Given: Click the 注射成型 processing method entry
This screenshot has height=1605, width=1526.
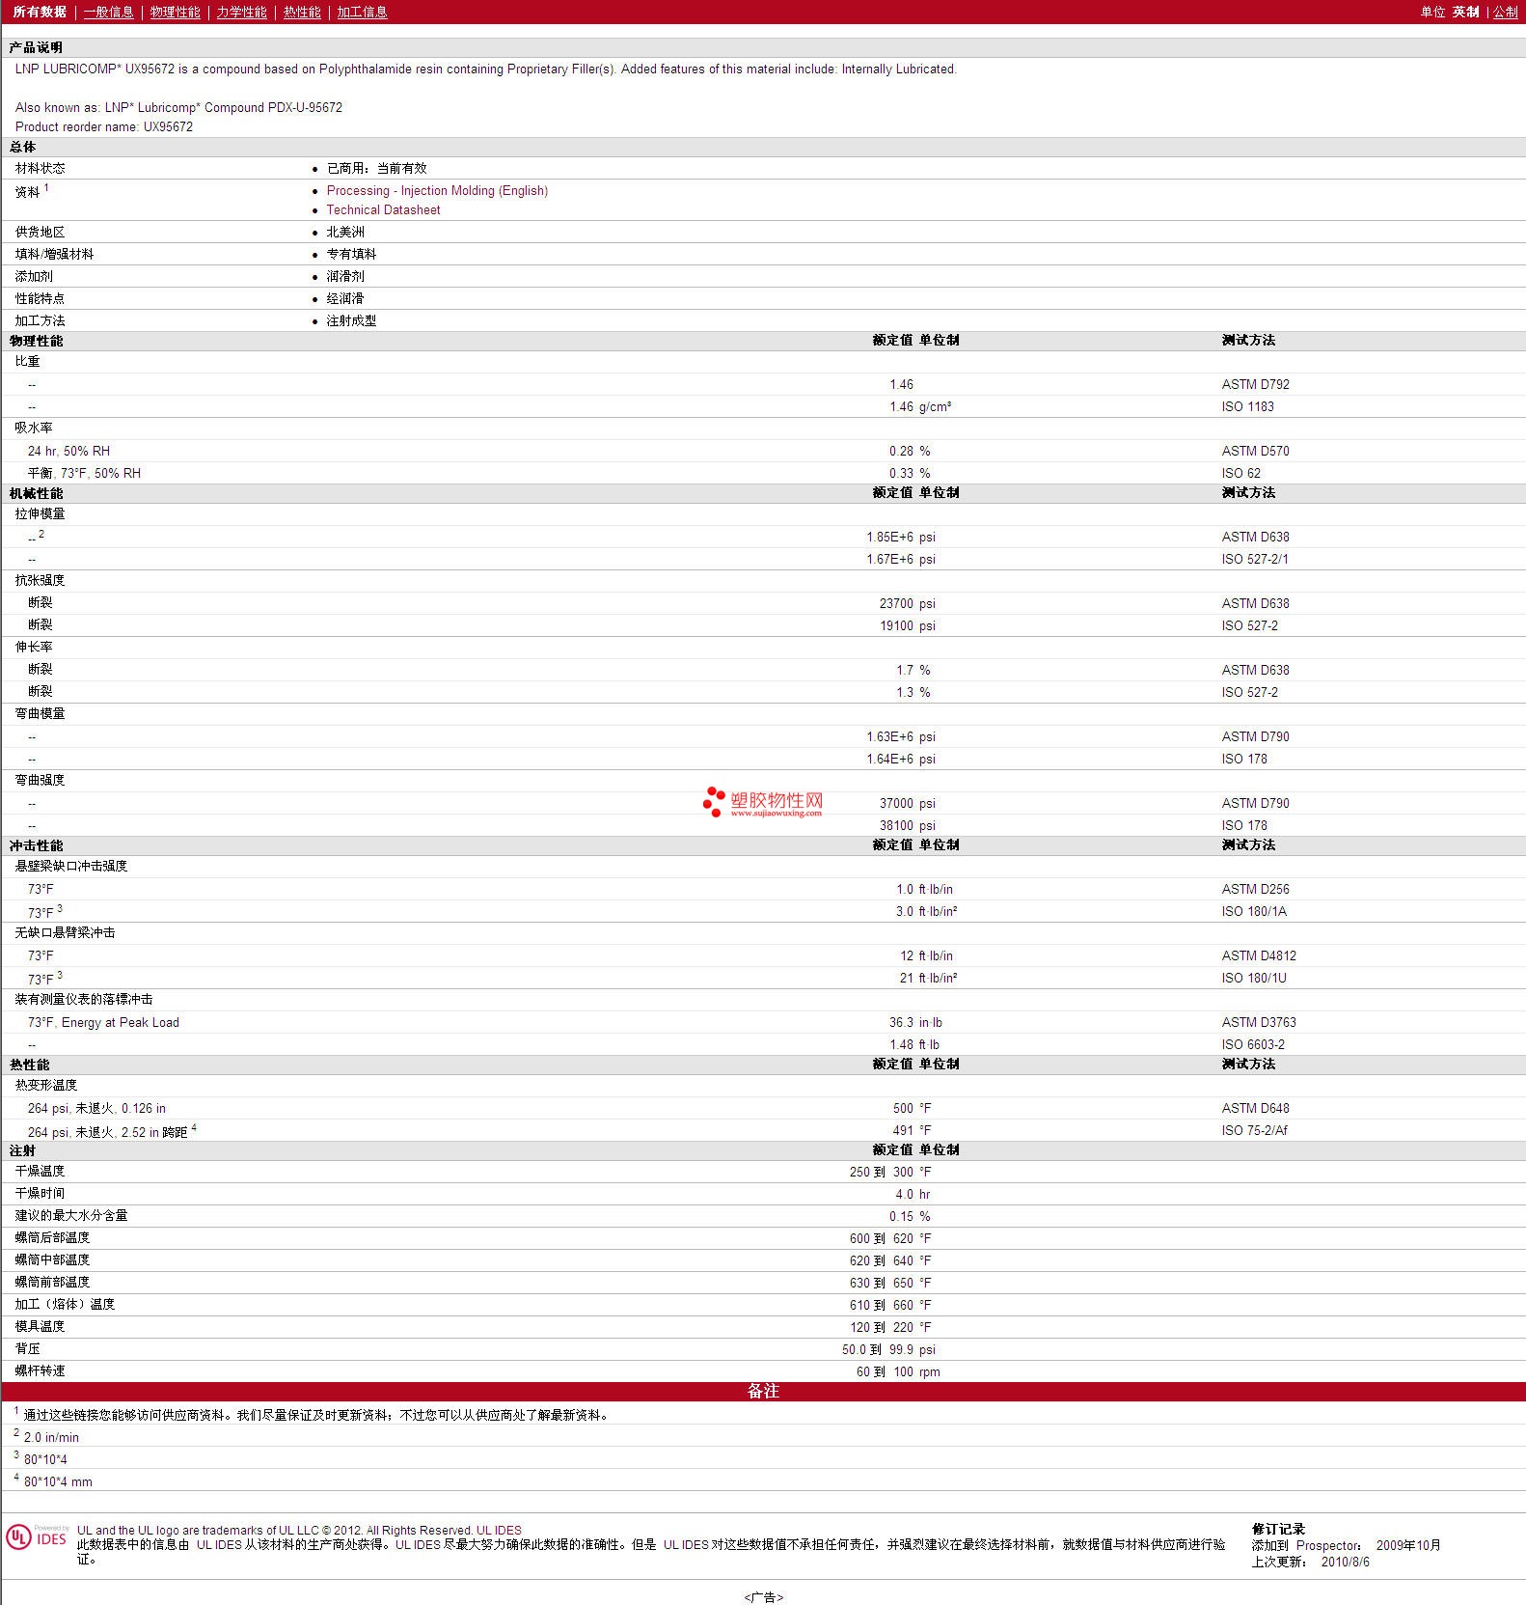Looking at the screenshot, I should (351, 320).
